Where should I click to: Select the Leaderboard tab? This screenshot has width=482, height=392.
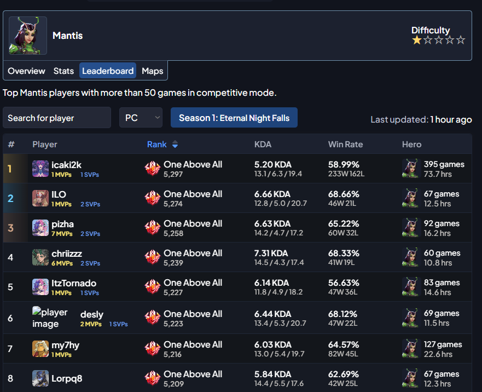(108, 71)
